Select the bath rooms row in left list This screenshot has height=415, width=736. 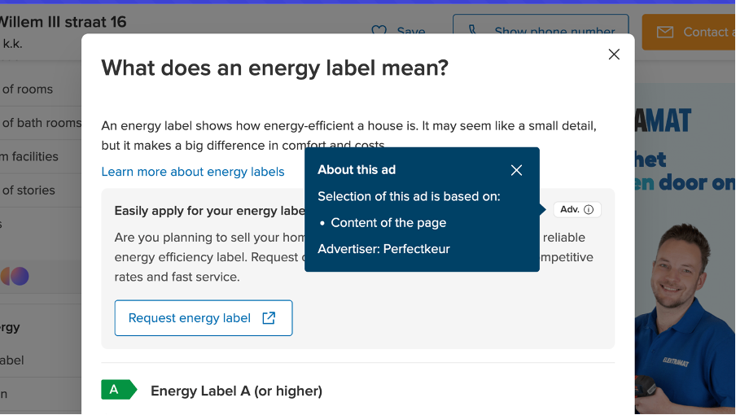(x=41, y=123)
